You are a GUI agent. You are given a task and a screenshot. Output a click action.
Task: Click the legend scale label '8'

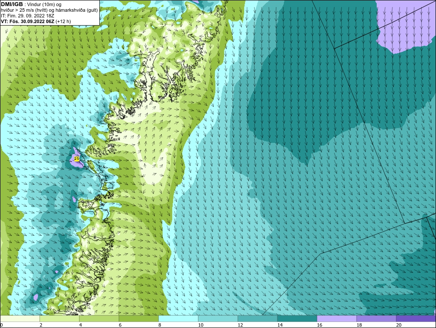160,325
